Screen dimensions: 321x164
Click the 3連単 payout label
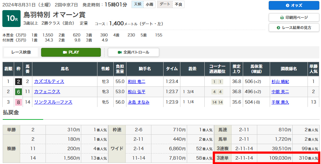tap(223, 158)
